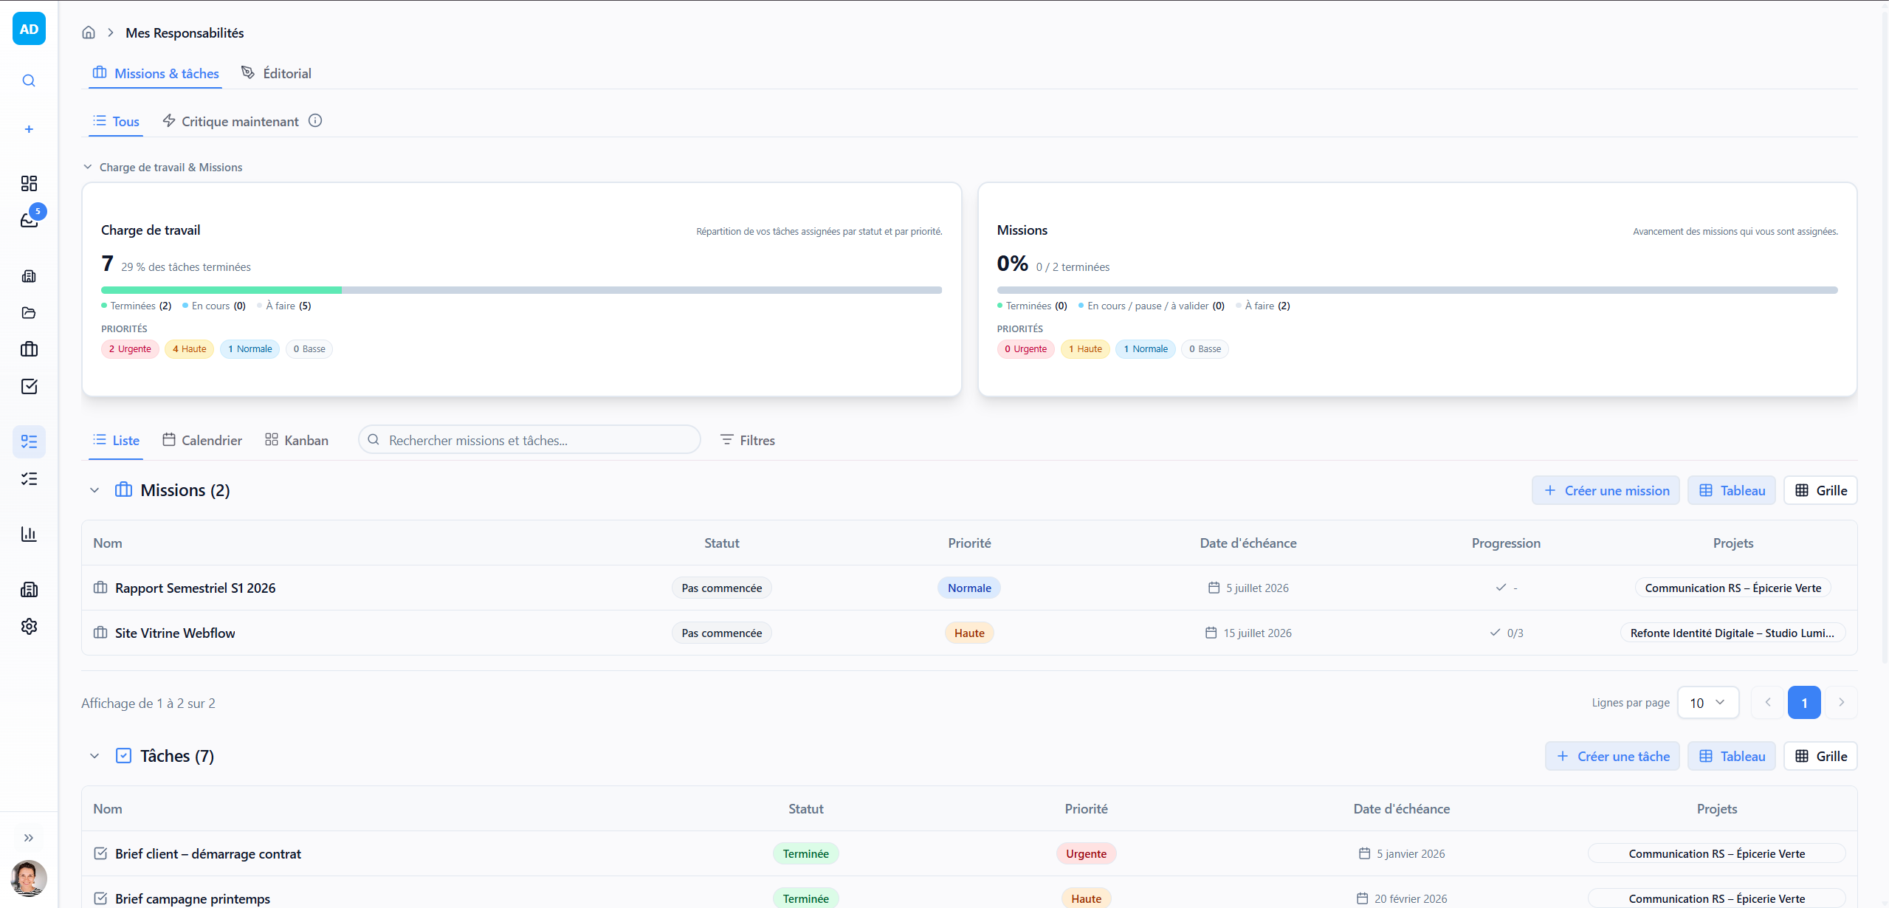The width and height of the screenshot is (1889, 908).
Task: Click the briefcase icon beside Missions (2)
Action: 123,489
